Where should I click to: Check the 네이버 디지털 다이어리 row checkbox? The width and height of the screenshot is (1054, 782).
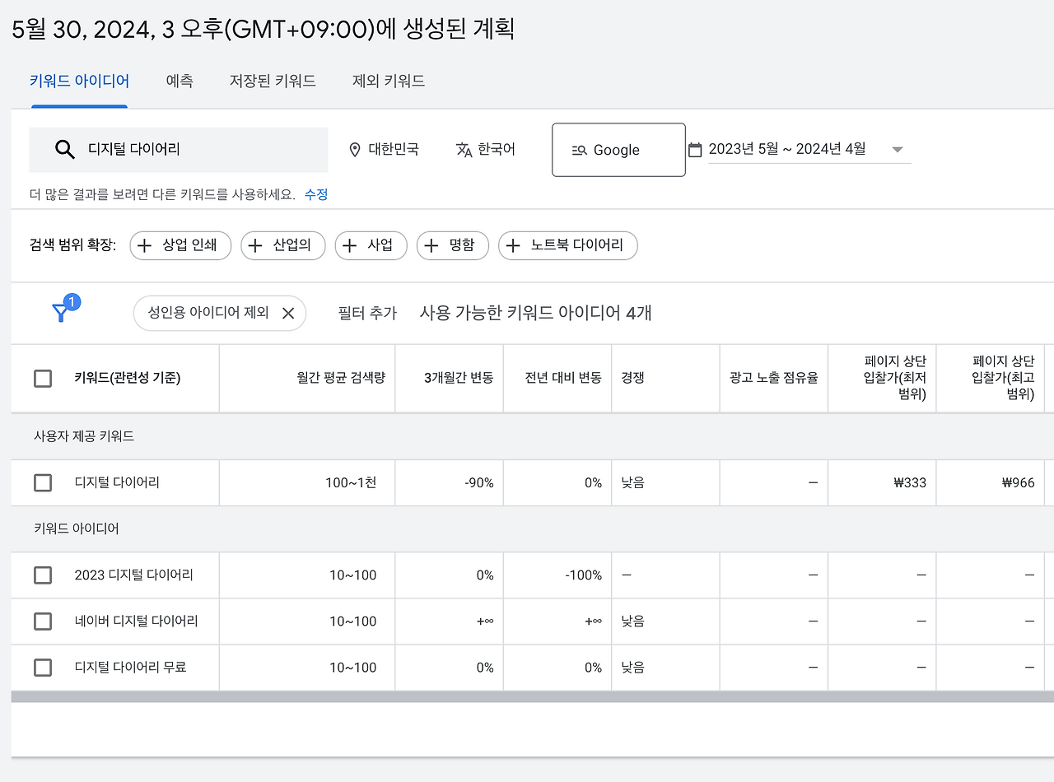coord(43,621)
